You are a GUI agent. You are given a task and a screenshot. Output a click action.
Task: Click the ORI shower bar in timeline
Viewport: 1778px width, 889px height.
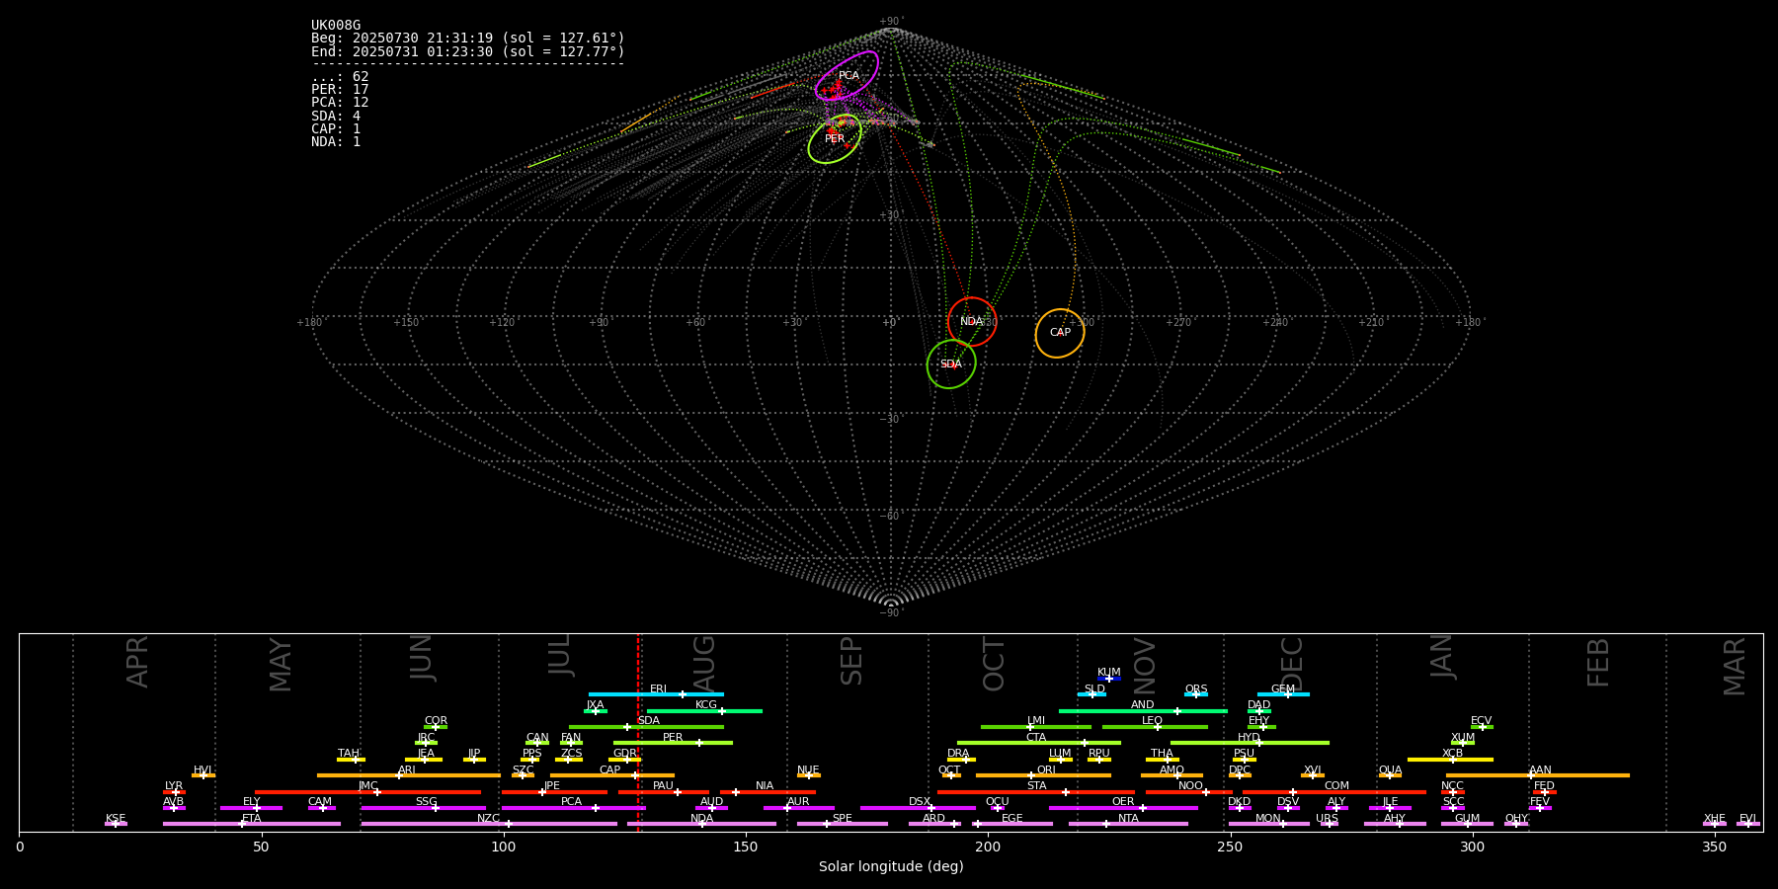pyautogui.click(x=1043, y=775)
